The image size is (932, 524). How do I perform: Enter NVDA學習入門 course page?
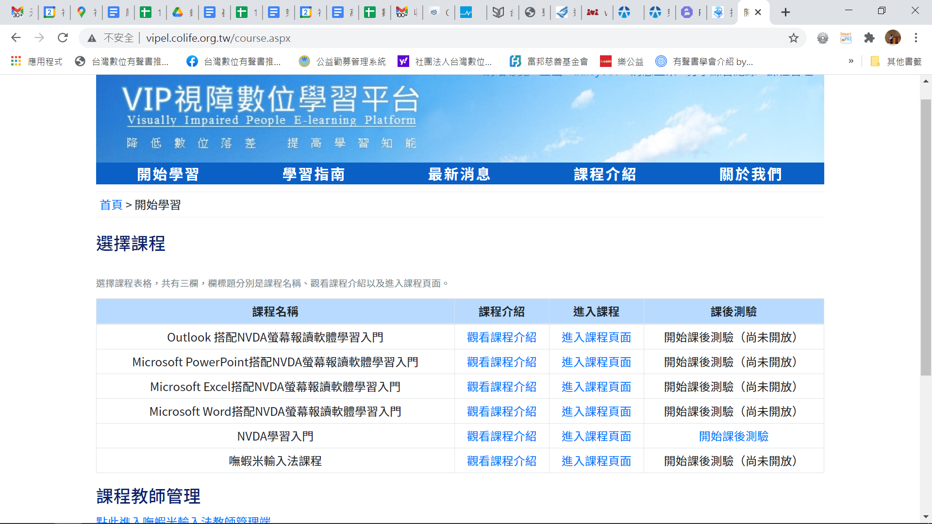[x=596, y=436]
